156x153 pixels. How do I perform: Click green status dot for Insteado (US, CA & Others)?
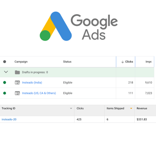click(5, 93)
